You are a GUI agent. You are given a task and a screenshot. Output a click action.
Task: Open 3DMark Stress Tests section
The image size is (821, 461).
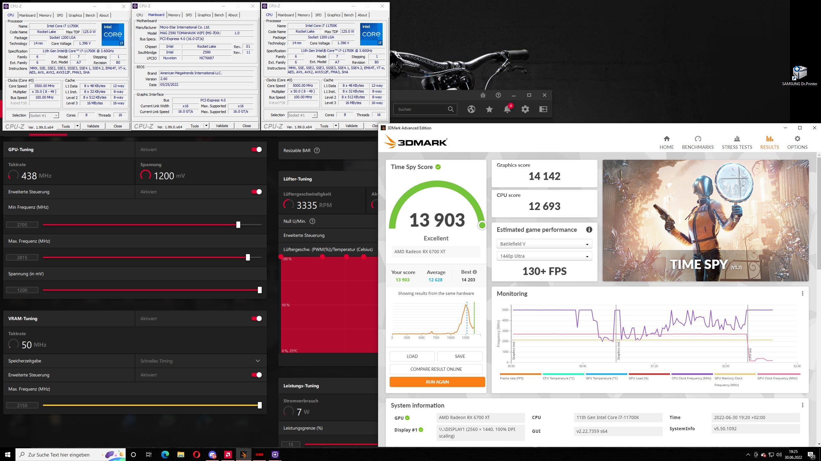[x=737, y=142]
